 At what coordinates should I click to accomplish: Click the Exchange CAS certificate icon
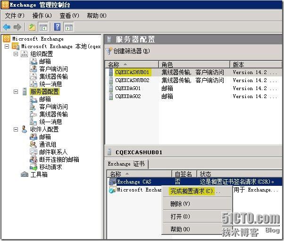pos(112,182)
